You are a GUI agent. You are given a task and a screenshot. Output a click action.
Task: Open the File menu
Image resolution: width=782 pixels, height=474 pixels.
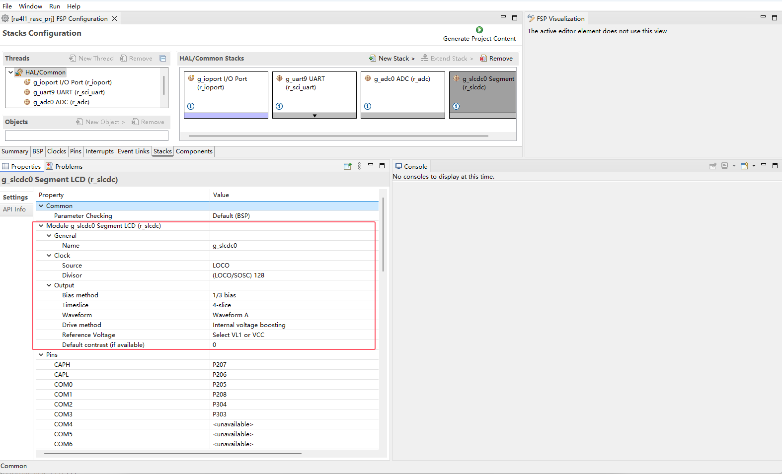(x=7, y=6)
